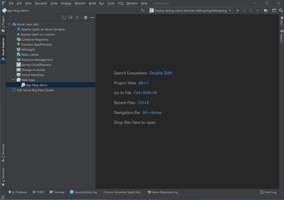Open the Structure tool window tab
Screen dimensions: 284x200
3,153
